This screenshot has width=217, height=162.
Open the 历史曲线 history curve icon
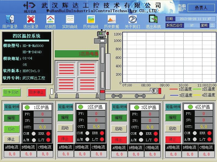(x=91, y=19)
